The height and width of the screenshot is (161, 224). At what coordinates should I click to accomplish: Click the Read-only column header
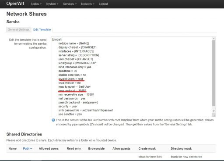[74, 149]
